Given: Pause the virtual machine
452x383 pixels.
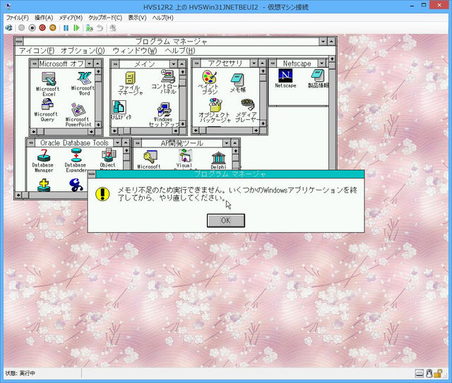Looking at the screenshot, I should point(66,28).
